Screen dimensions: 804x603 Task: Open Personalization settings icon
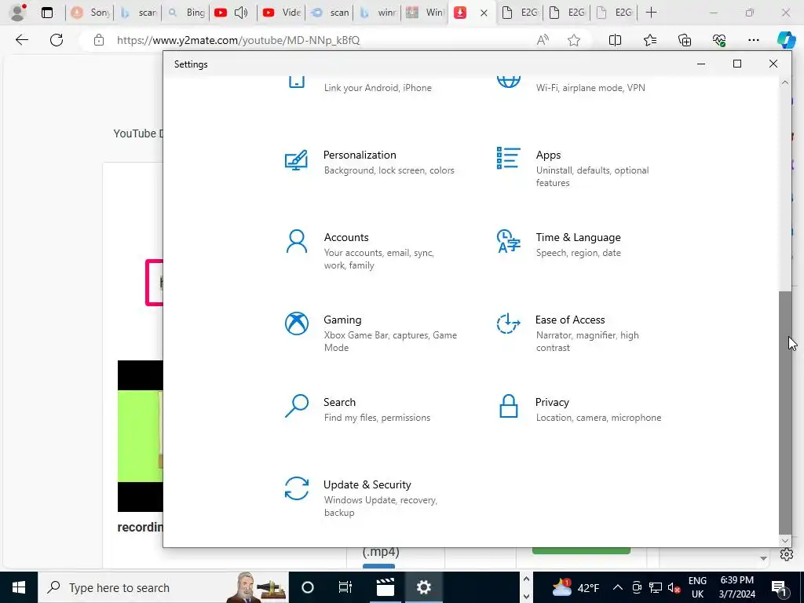296,160
